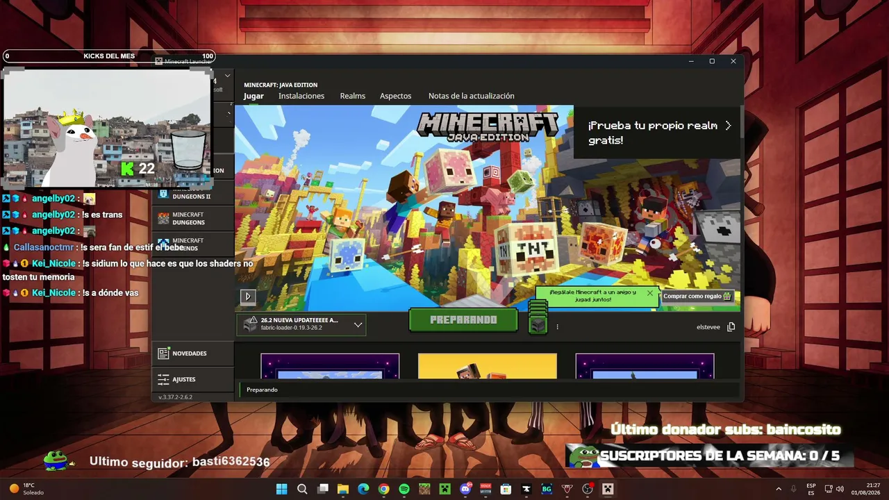Image resolution: width=889 pixels, height=500 pixels.
Task: Open the active Minecraft Launcher taskbar icon
Action: coord(608,489)
